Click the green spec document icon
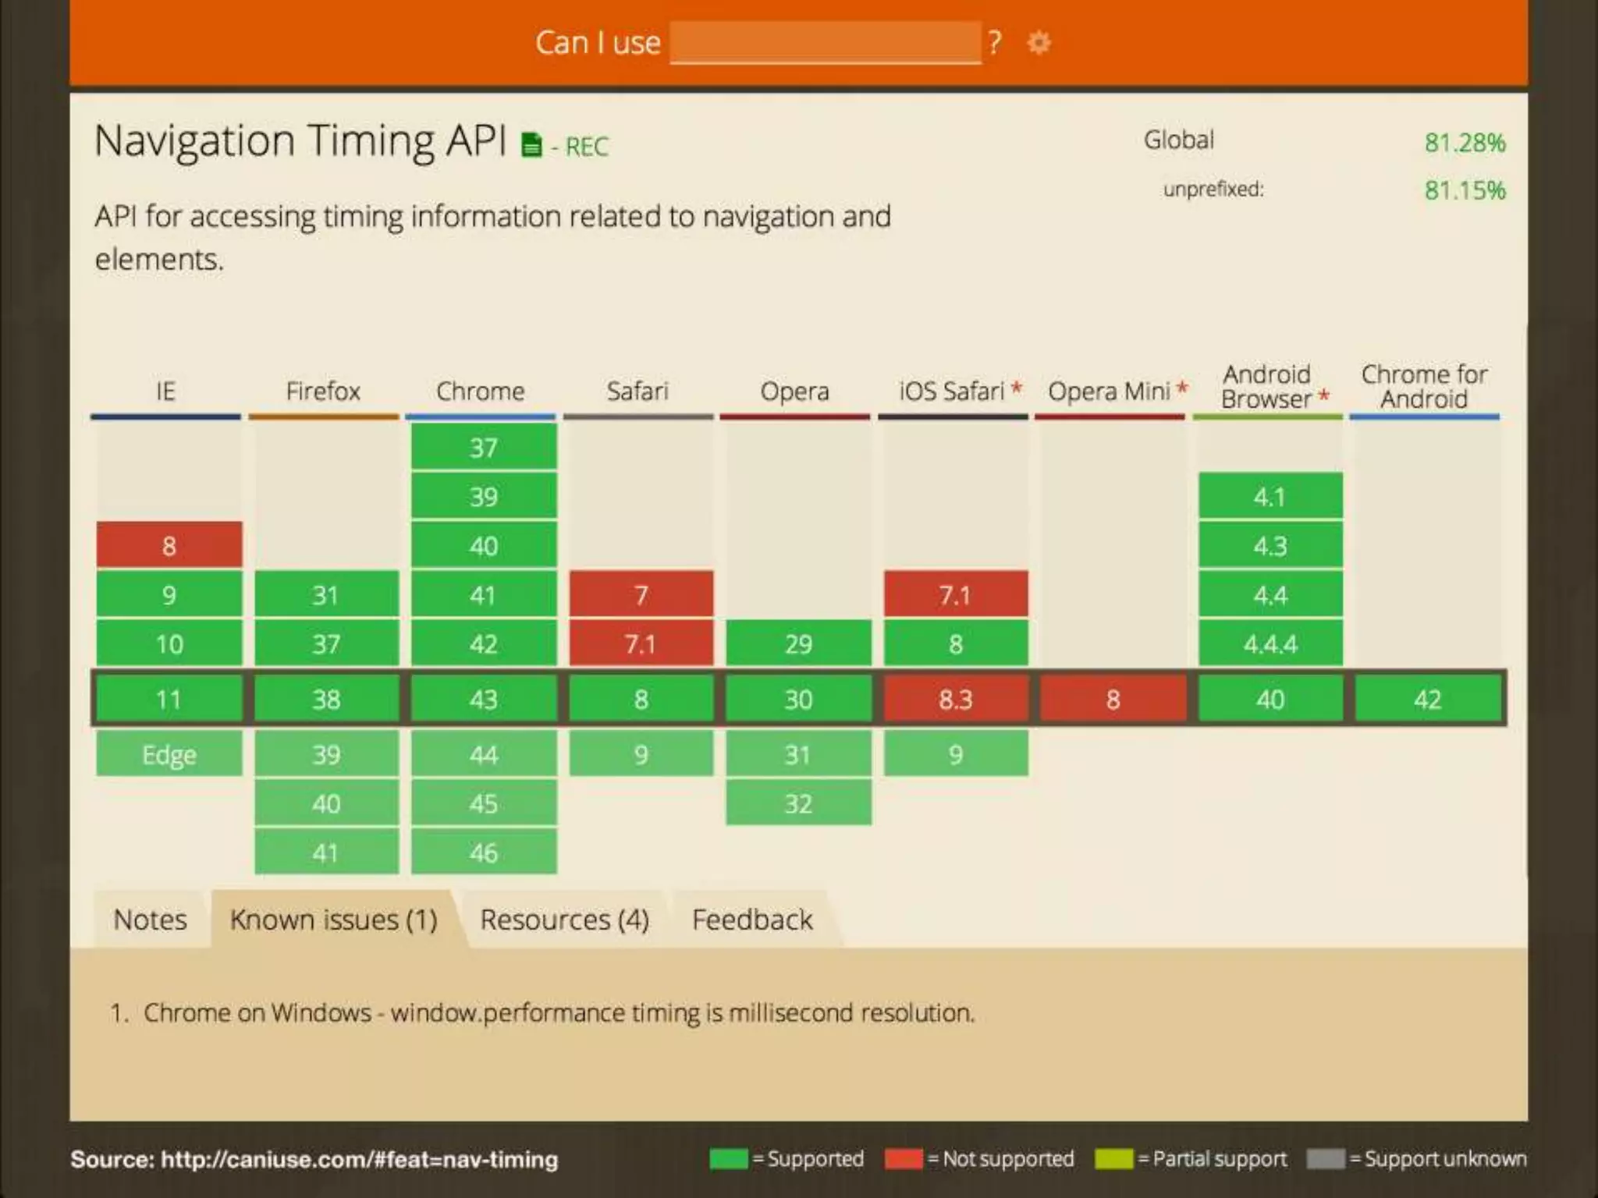This screenshot has height=1198, width=1598. pyautogui.click(x=531, y=145)
